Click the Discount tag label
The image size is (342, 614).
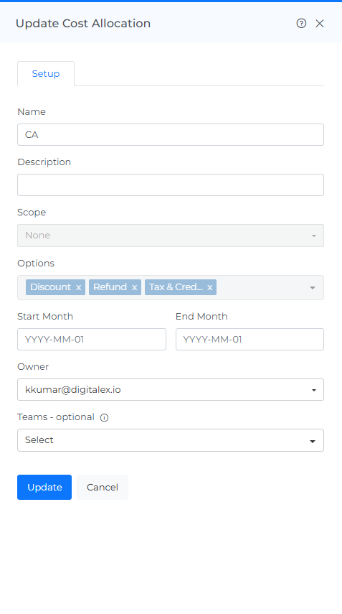click(51, 287)
